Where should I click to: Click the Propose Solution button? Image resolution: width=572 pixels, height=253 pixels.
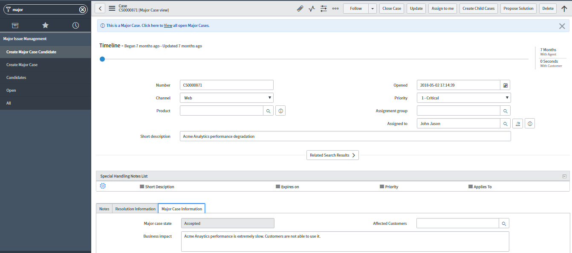pos(518,9)
